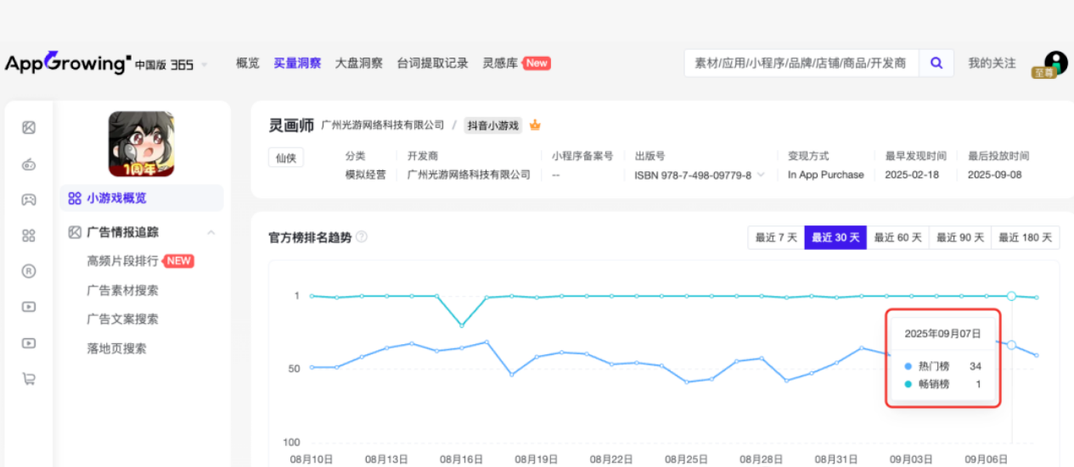Click the 灵画师 game thumbnail
Image resolution: width=1074 pixels, height=467 pixels.
(x=141, y=144)
